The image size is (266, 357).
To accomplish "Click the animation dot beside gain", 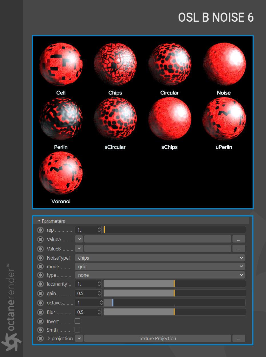I will (41, 293).
